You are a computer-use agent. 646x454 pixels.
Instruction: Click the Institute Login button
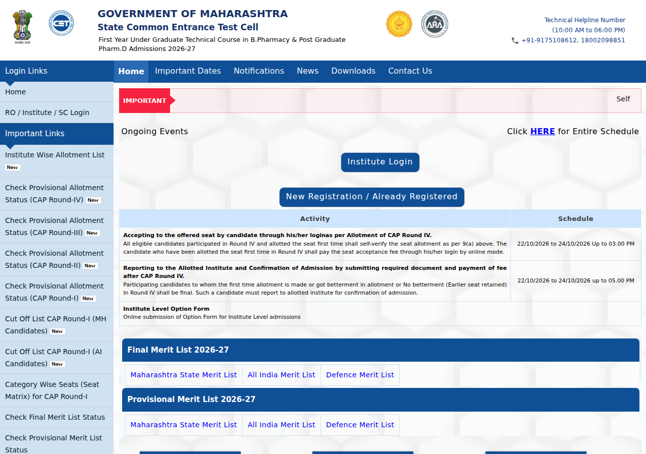point(380,162)
